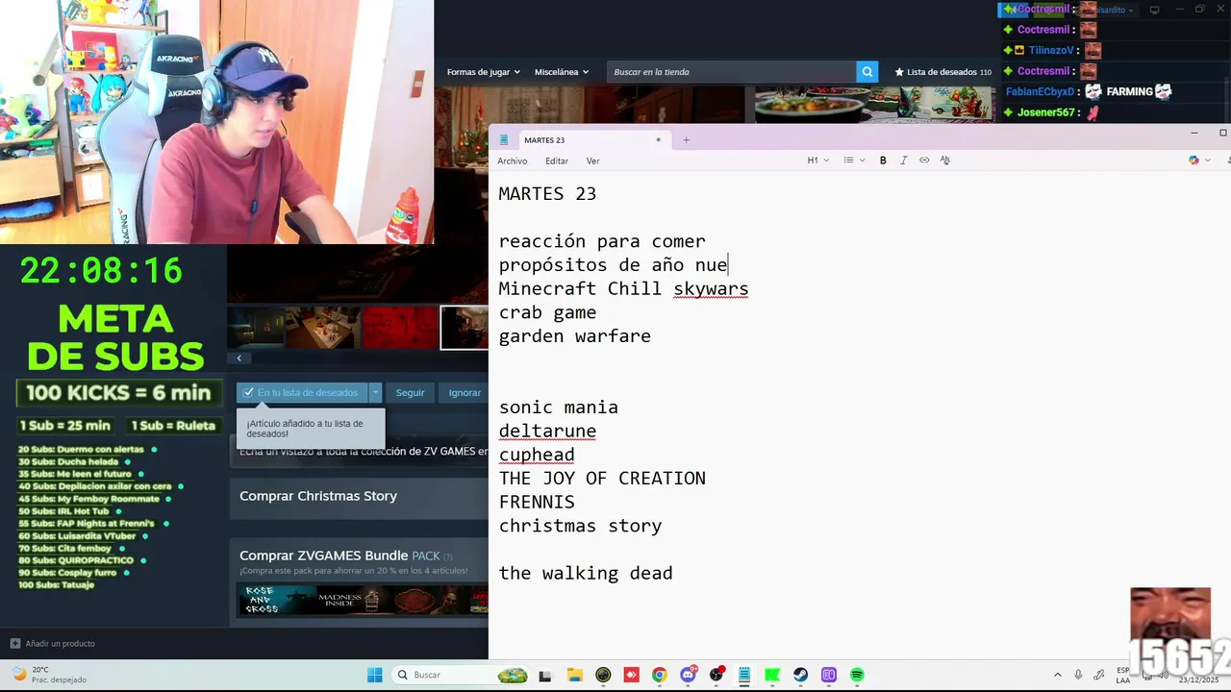Click Añadir un producto in Steam
Viewport: 1231px width, 692px height.
(x=53, y=643)
